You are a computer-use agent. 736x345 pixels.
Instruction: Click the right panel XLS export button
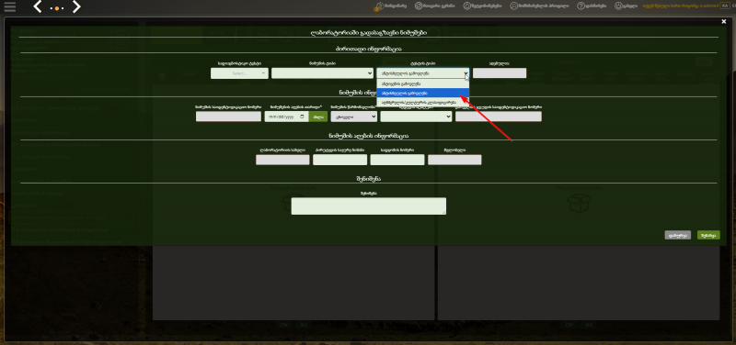(x=589, y=325)
